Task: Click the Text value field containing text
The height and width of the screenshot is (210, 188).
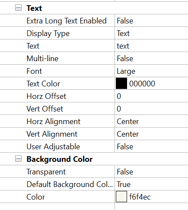Action: point(151,46)
